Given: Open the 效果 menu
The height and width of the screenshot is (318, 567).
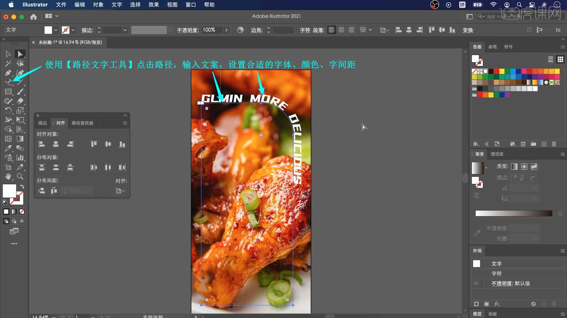Looking at the screenshot, I should tap(154, 5).
